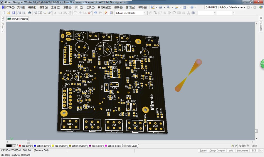This screenshot has width=264, height=157.
Task: Click the Create new document icon
Action: coord(4,13)
